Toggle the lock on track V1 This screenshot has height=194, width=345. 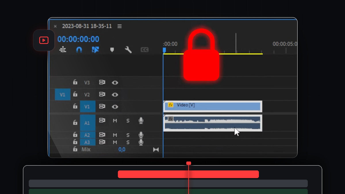coord(75,106)
